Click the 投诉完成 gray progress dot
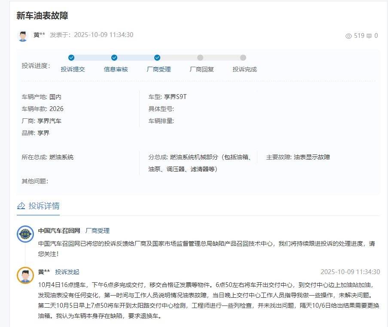 coord(243,58)
